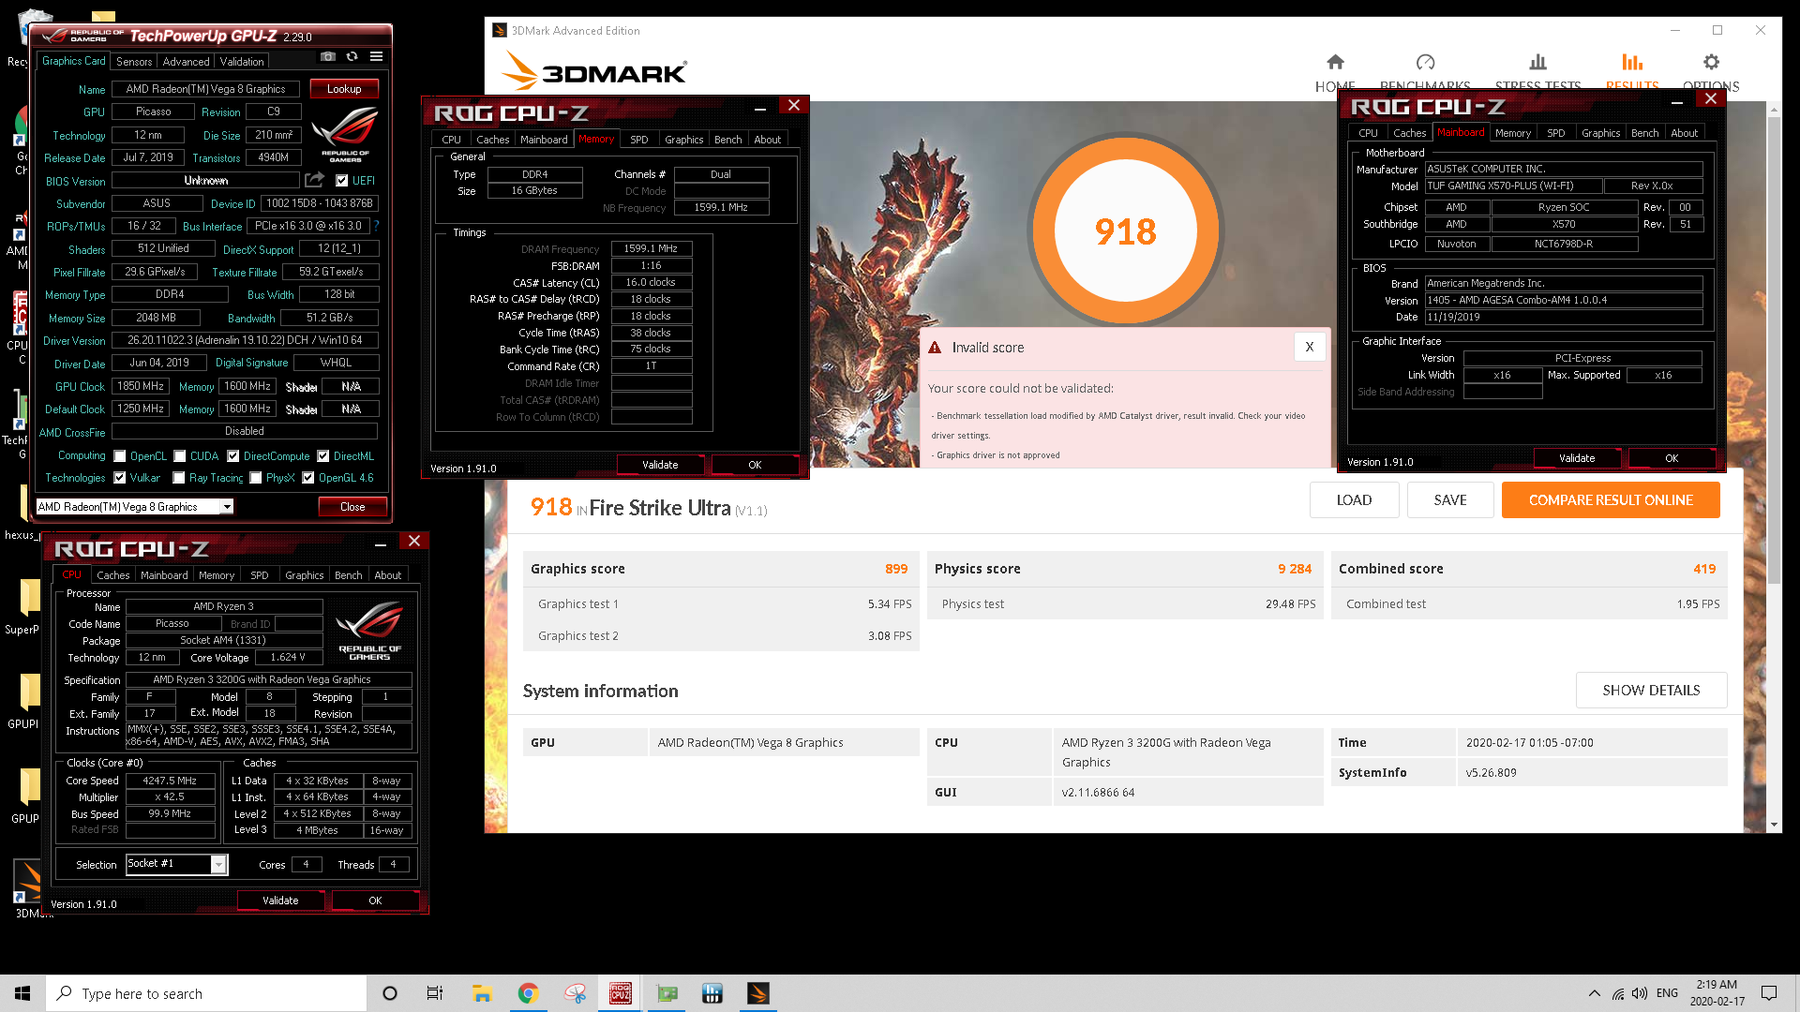Toggle DirectML checkbox
The width and height of the screenshot is (1800, 1012).
coord(322,456)
